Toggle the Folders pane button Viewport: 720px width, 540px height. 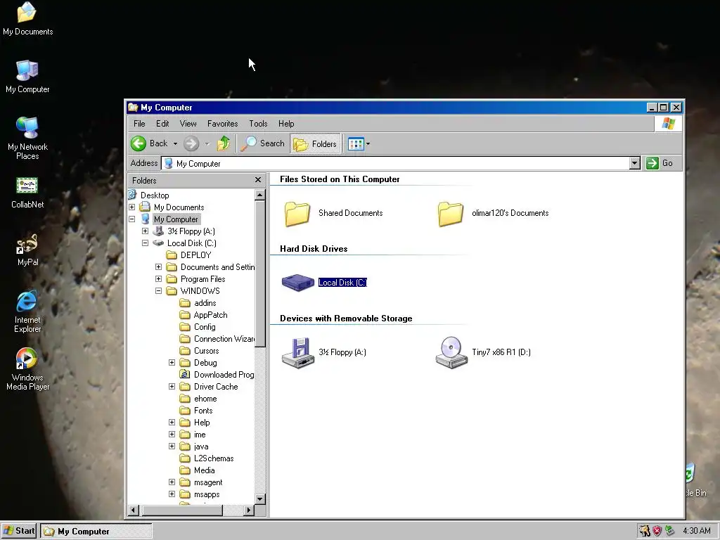pos(316,143)
